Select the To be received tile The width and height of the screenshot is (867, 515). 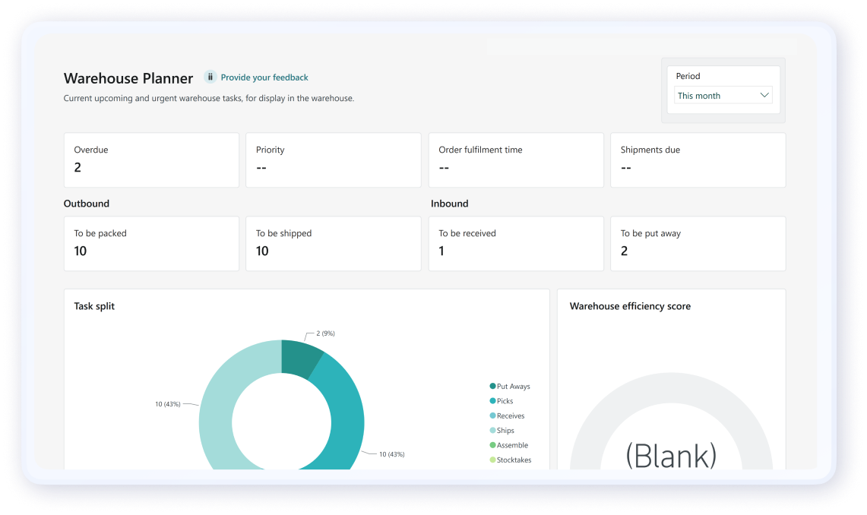tap(515, 243)
